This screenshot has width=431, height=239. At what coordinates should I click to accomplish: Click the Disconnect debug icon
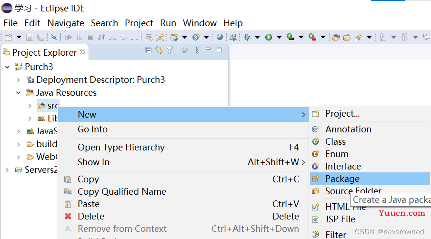coord(101,37)
